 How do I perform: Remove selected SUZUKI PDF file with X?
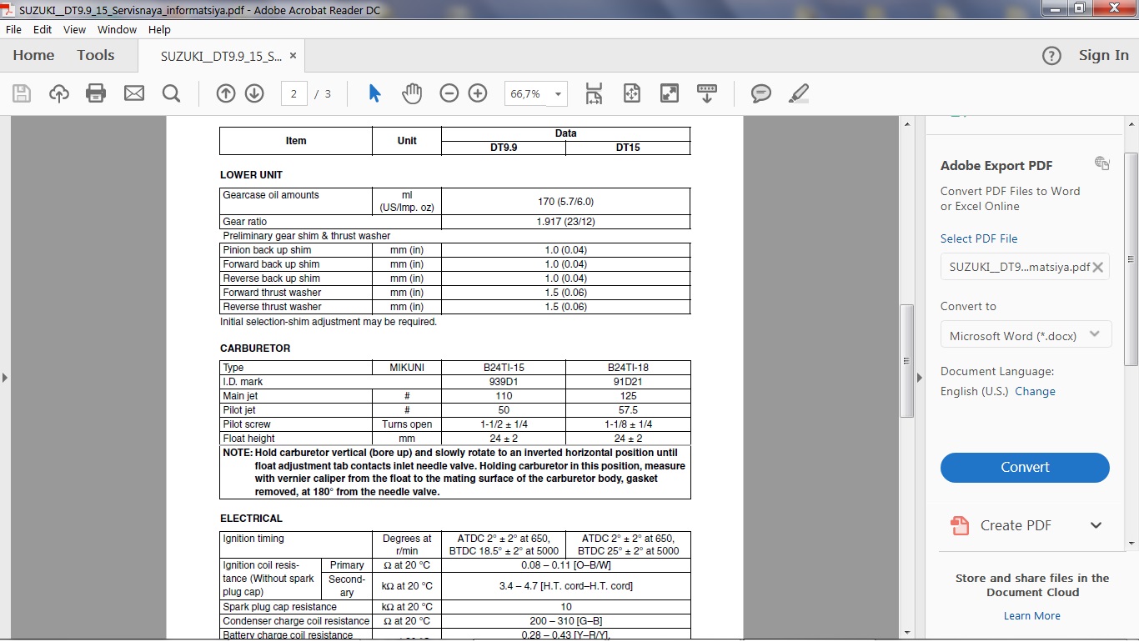coord(1098,267)
